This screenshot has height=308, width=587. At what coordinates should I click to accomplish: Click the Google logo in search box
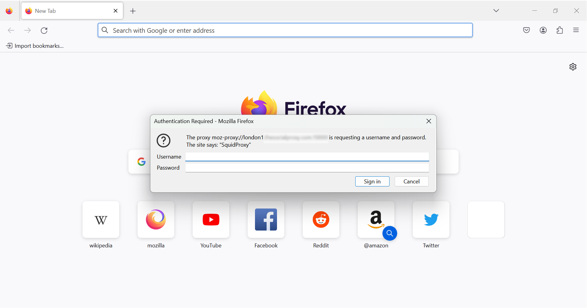(141, 162)
